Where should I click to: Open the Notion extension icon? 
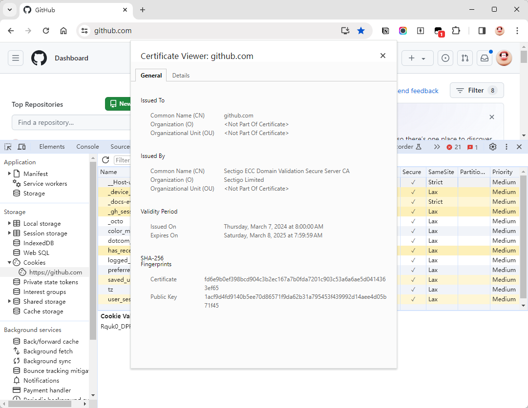(385, 31)
